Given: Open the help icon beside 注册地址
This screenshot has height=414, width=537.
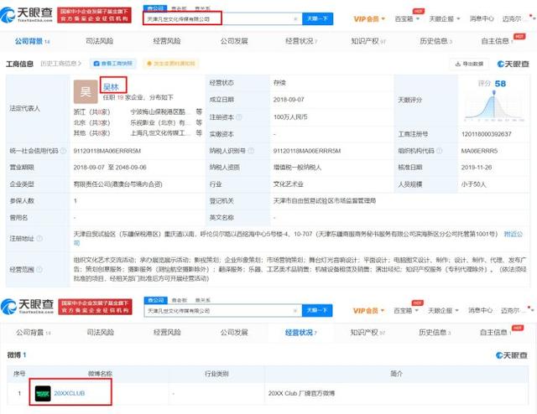Looking at the screenshot, I should coord(39,239).
